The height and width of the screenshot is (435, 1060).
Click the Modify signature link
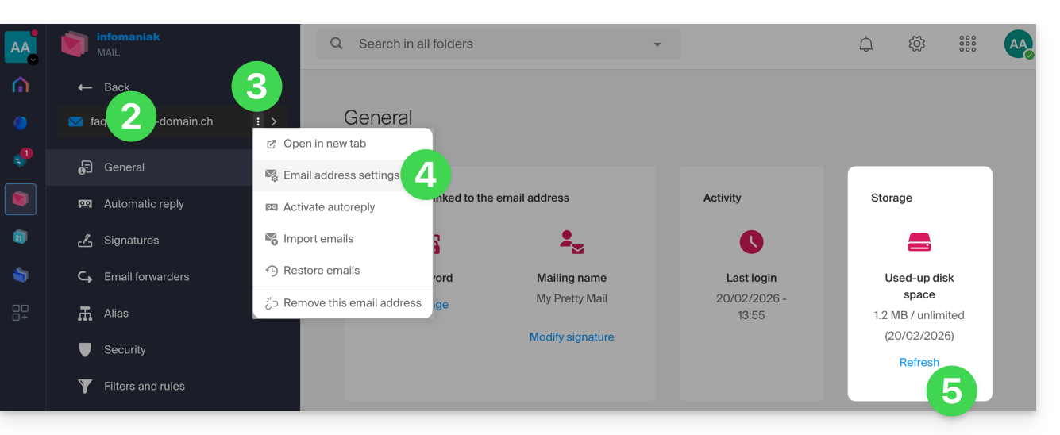(x=571, y=337)
